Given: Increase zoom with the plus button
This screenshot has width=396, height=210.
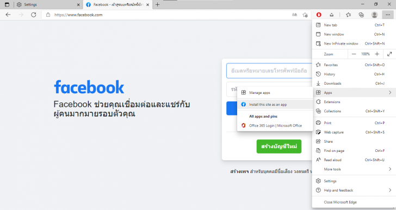Looking at the screenshot, I should pyautogui.click(x=377, y=54).
